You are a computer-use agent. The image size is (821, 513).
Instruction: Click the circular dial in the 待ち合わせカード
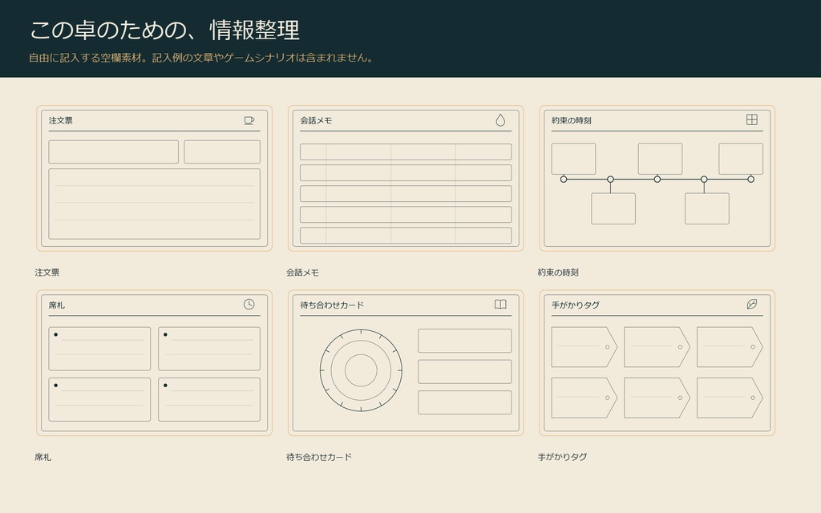coord(362,370)
